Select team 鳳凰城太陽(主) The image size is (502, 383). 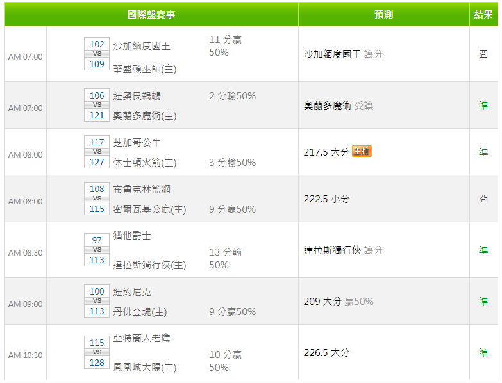(145, 367)
